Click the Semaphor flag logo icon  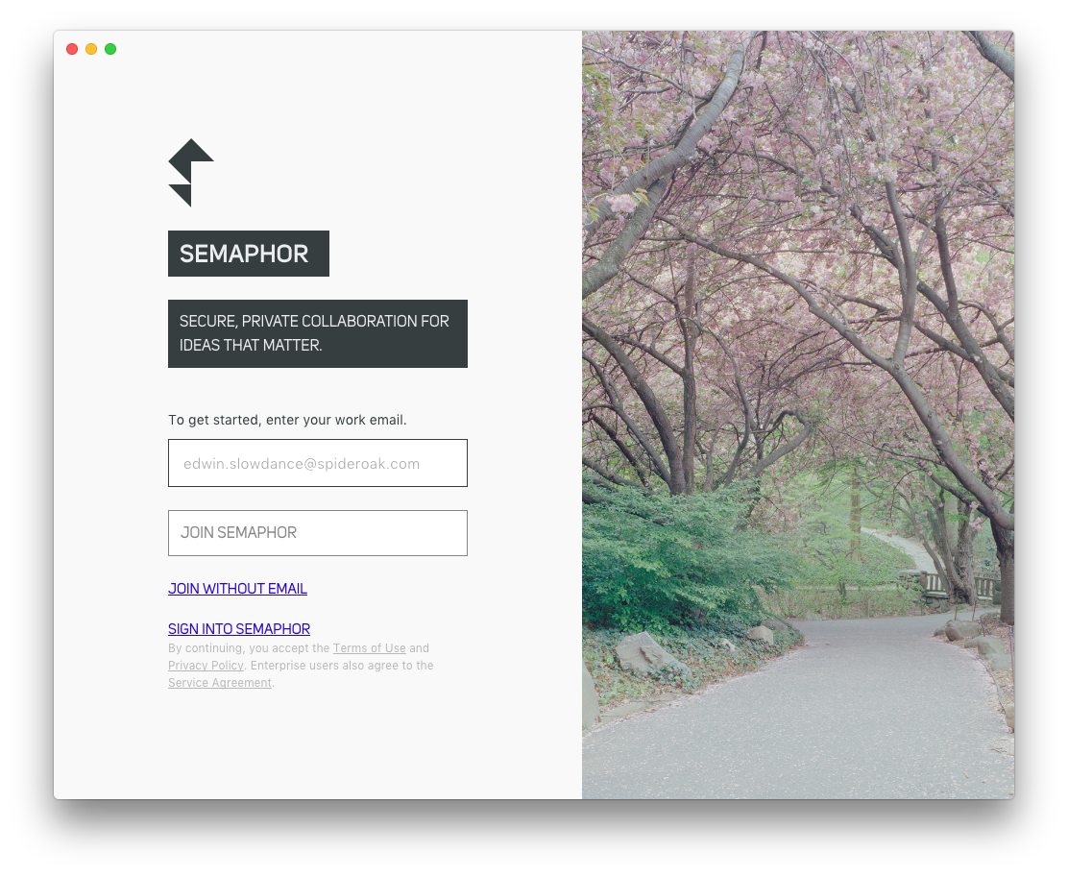click(190, 171)
